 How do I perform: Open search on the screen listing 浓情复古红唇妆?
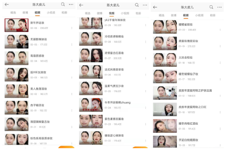tap(137, 5)
